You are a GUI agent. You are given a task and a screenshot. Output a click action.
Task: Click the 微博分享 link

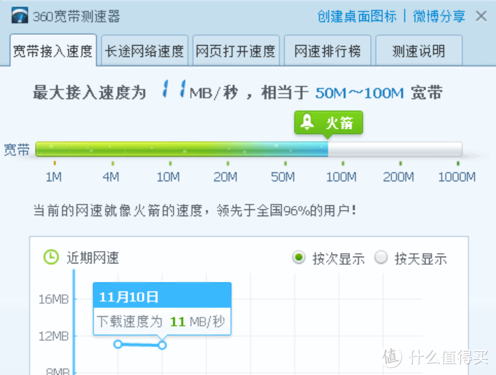point(438,16)
